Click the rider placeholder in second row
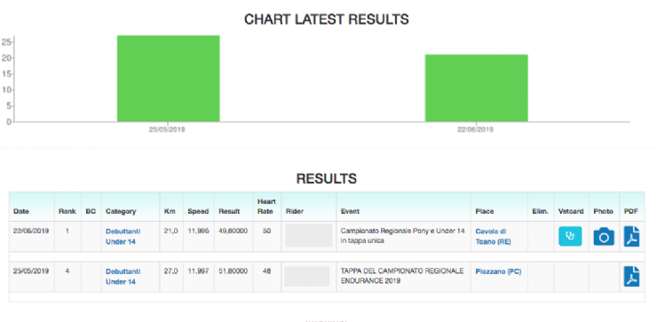Viewport: 657px width, 322px height. click(307, 277)
